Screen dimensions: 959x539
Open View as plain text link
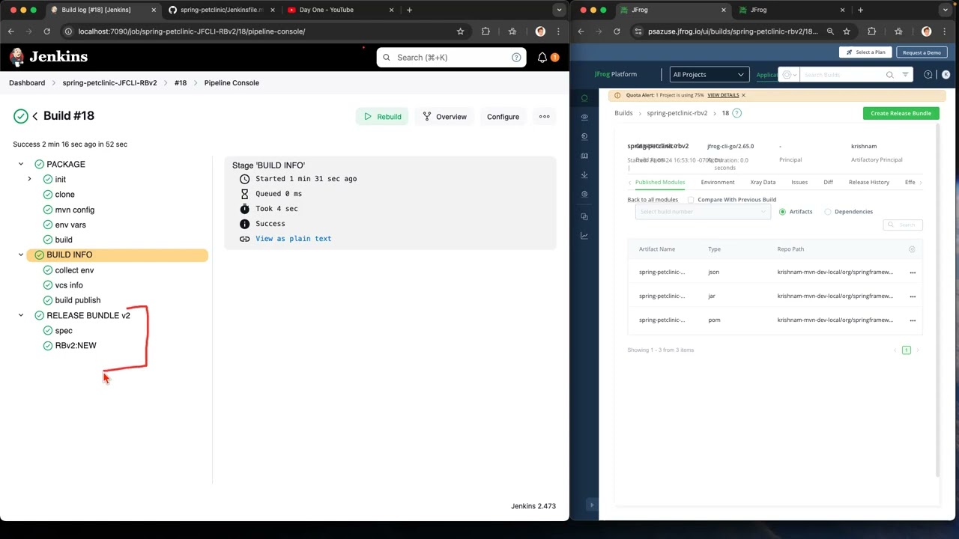point(293,239)
